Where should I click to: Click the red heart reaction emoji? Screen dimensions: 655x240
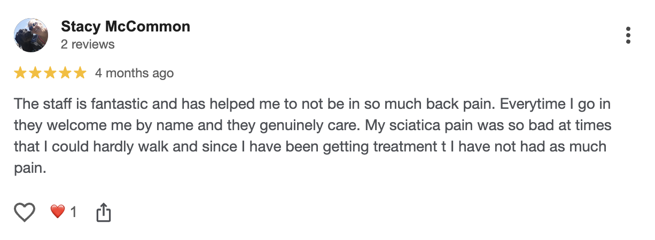coord(58,212)
